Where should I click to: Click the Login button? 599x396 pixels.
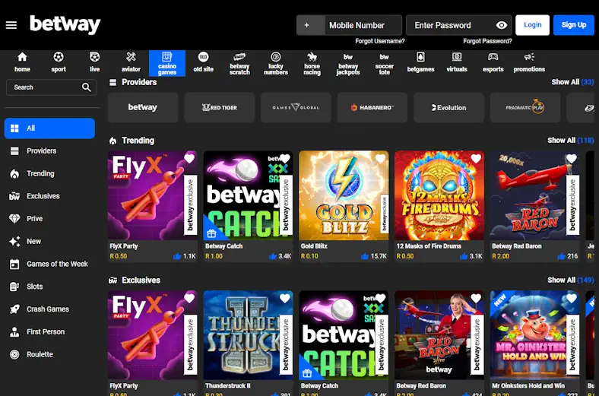pyautogui.click(x=533, y=25)
